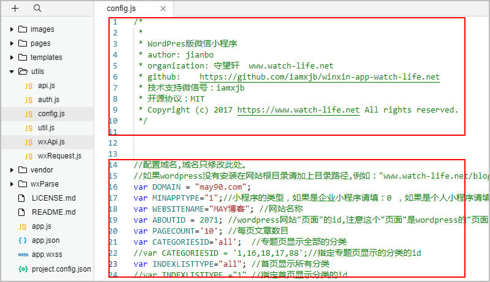
Task: Expand the wxParse folder arrow
Action: pyautogui.click(x=12, y=184)
